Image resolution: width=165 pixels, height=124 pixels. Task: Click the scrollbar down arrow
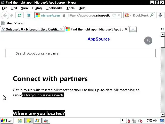(163, 114)
